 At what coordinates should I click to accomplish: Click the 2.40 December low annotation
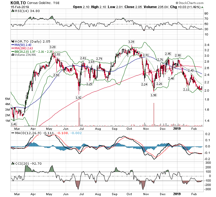tap(171, 79)
